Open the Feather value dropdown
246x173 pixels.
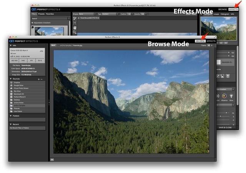pyautogui.click(x=132, y=14)
